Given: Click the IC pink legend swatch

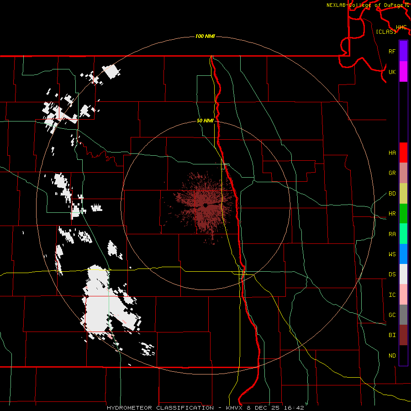Looking at the screenshot, I should click(x=403, y=295).
